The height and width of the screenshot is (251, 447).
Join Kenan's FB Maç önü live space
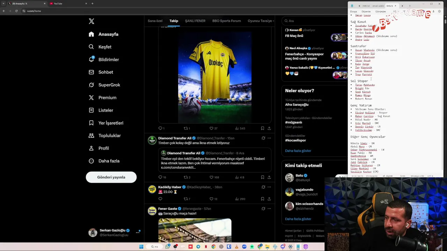314,34
